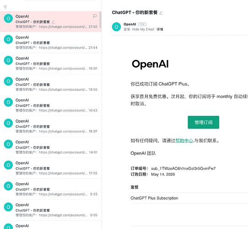Select the highlighted 21:50 email row
Image resolution: width=248 pixels, height=229 pixels.
click(51, 22)
